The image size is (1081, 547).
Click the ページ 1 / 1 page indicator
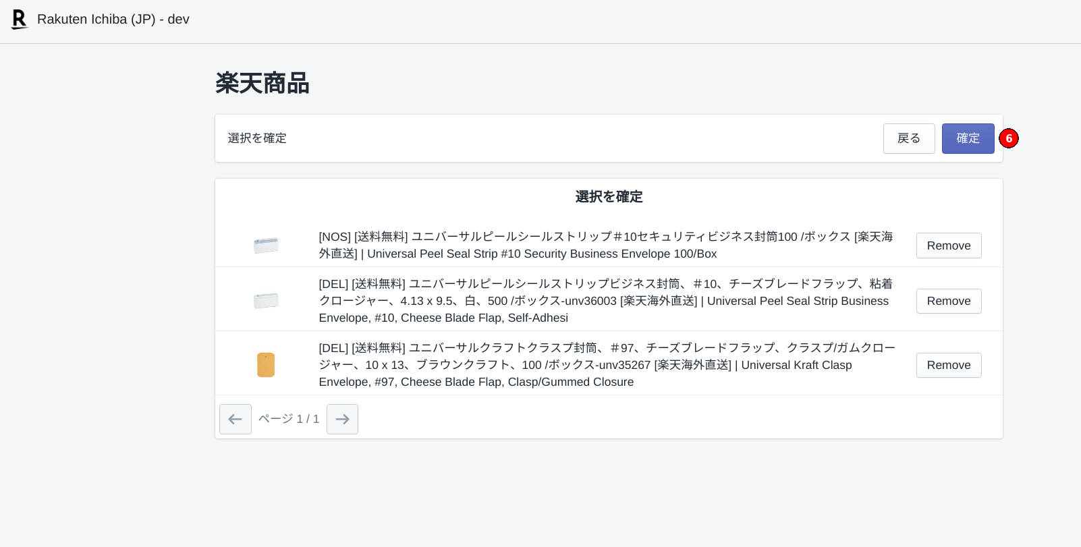click(x=289, y=419)
